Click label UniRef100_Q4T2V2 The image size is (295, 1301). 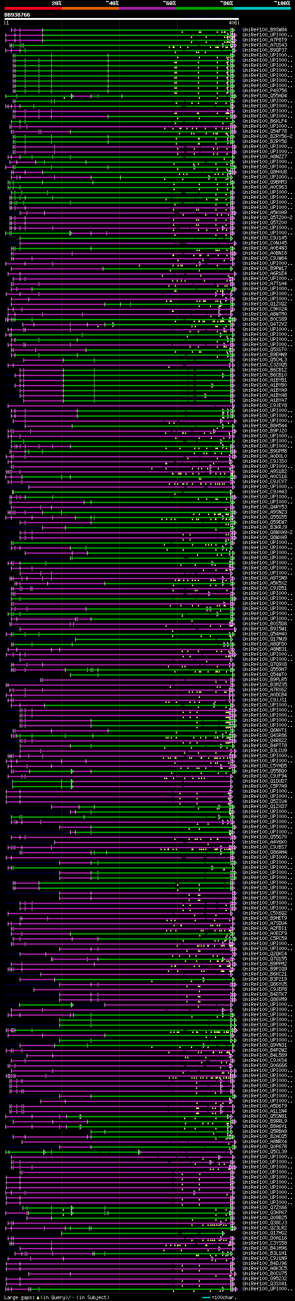[265, 324]
